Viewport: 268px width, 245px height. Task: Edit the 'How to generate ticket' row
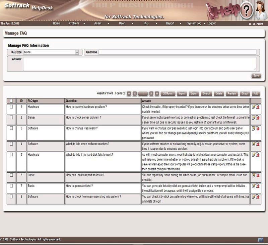pos(254,186)
